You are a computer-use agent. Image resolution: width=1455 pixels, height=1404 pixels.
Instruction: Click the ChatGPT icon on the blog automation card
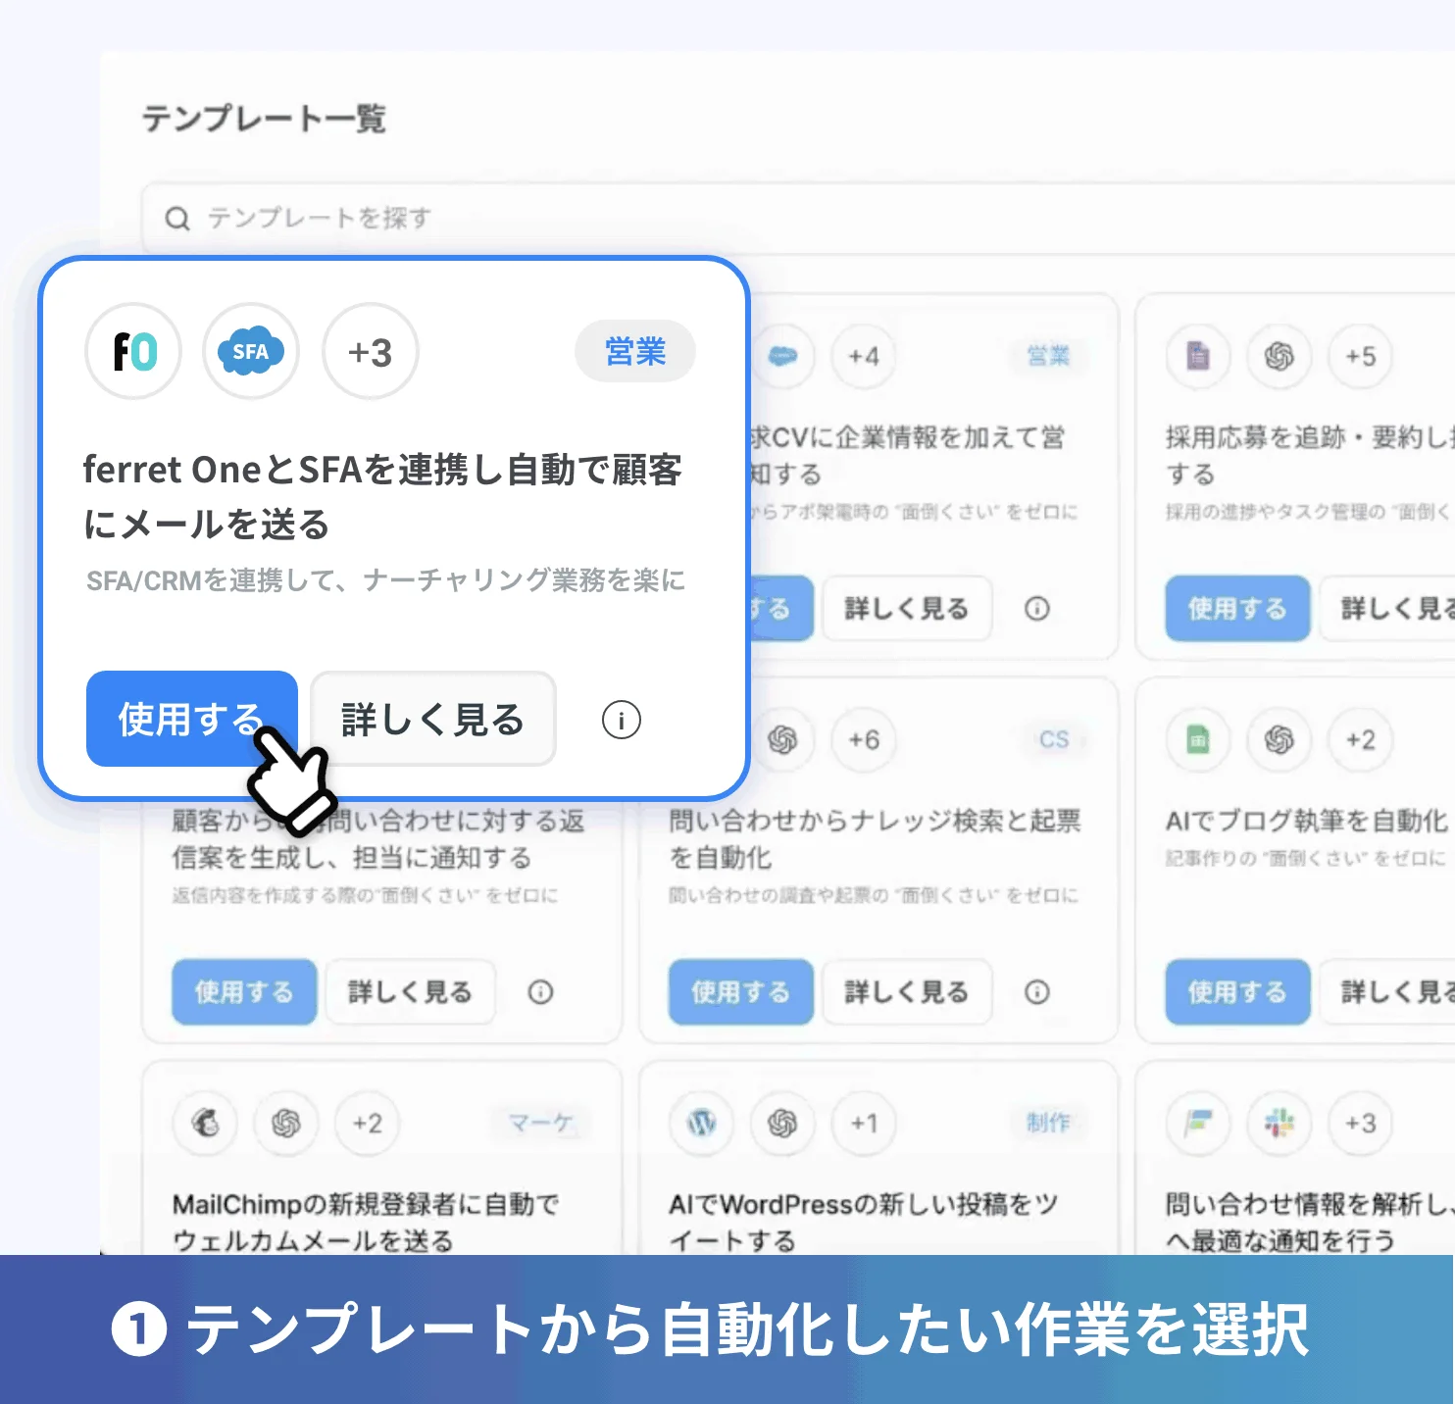[x=1278, y=740]
